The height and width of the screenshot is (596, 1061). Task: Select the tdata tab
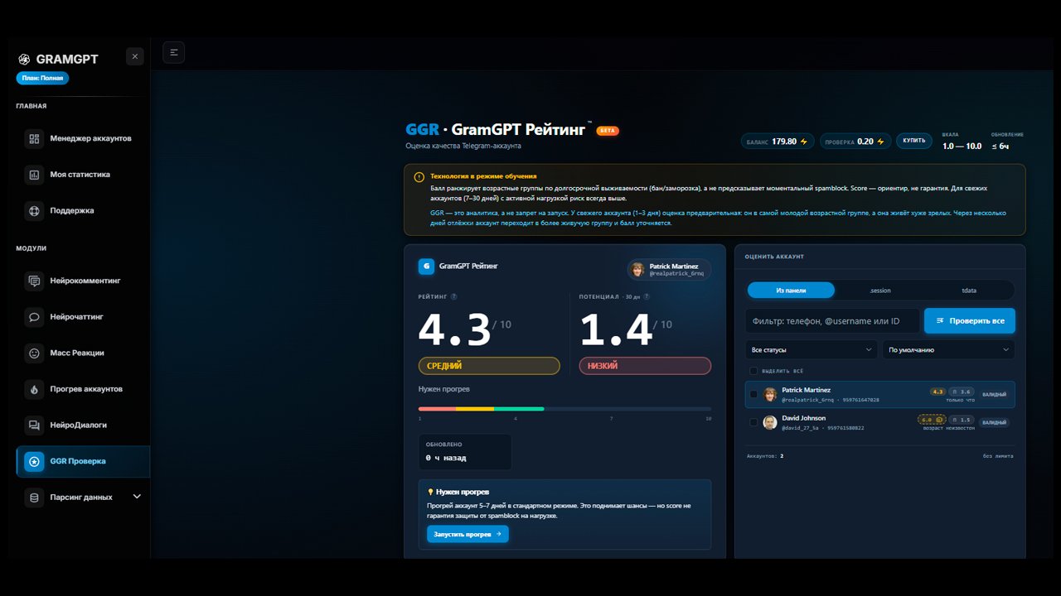(969, 291)
